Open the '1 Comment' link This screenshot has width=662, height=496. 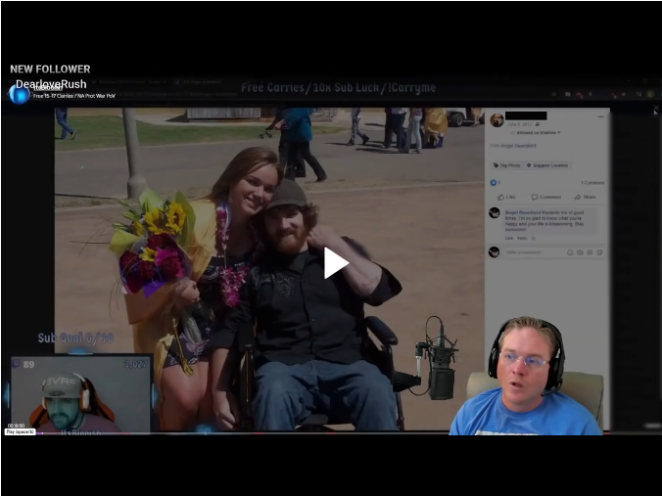coord(592,183)
